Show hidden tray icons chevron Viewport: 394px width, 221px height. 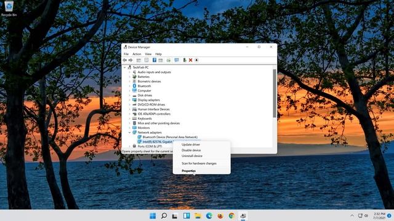352,215
